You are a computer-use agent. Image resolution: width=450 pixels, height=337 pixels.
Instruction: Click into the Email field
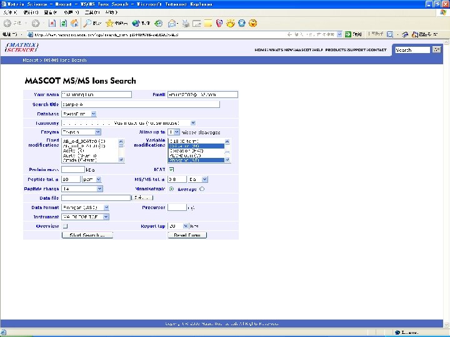click(x=202, y=95)
